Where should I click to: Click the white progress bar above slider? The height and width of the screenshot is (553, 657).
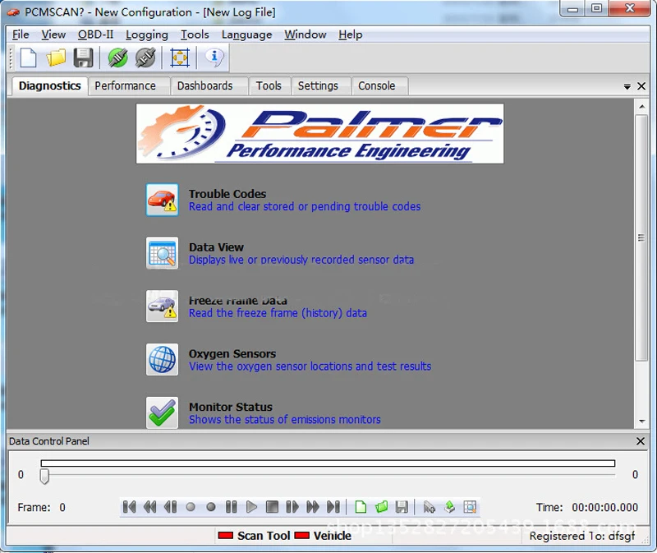pos(328,463)
